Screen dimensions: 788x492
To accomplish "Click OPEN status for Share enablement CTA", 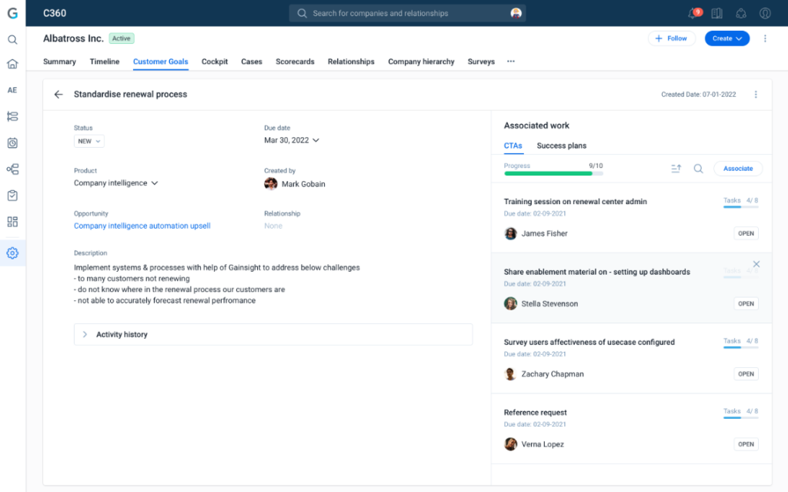I will point(746,304).
